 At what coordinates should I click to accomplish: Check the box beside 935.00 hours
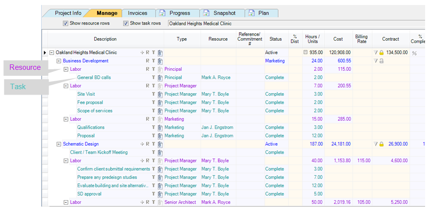point(306,53)
